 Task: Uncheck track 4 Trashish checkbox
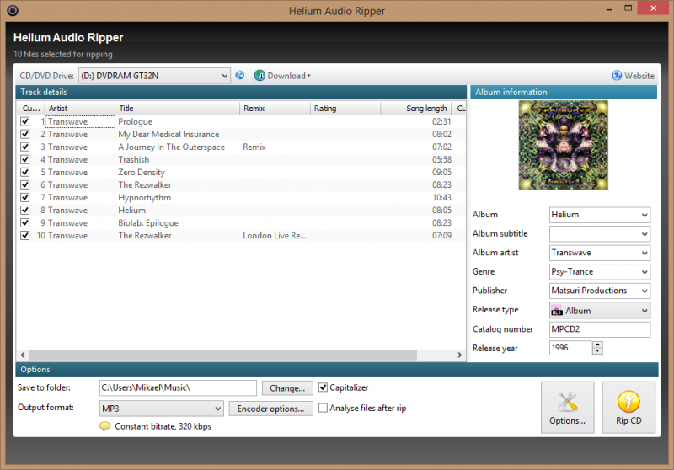[x=25, y=159]
